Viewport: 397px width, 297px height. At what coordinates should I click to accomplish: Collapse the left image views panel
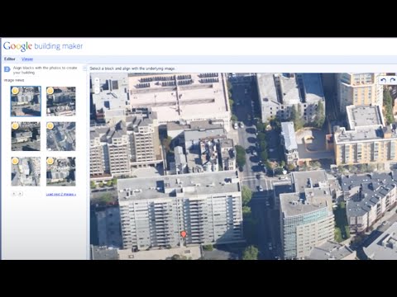[85, 68]
